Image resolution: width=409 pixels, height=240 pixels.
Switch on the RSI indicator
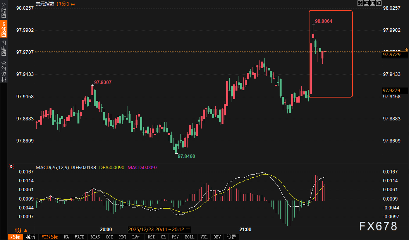click(151, 237)
